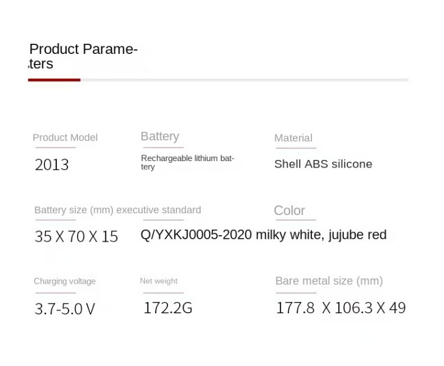Click the Battery size (mm) label

coord(74,210)
